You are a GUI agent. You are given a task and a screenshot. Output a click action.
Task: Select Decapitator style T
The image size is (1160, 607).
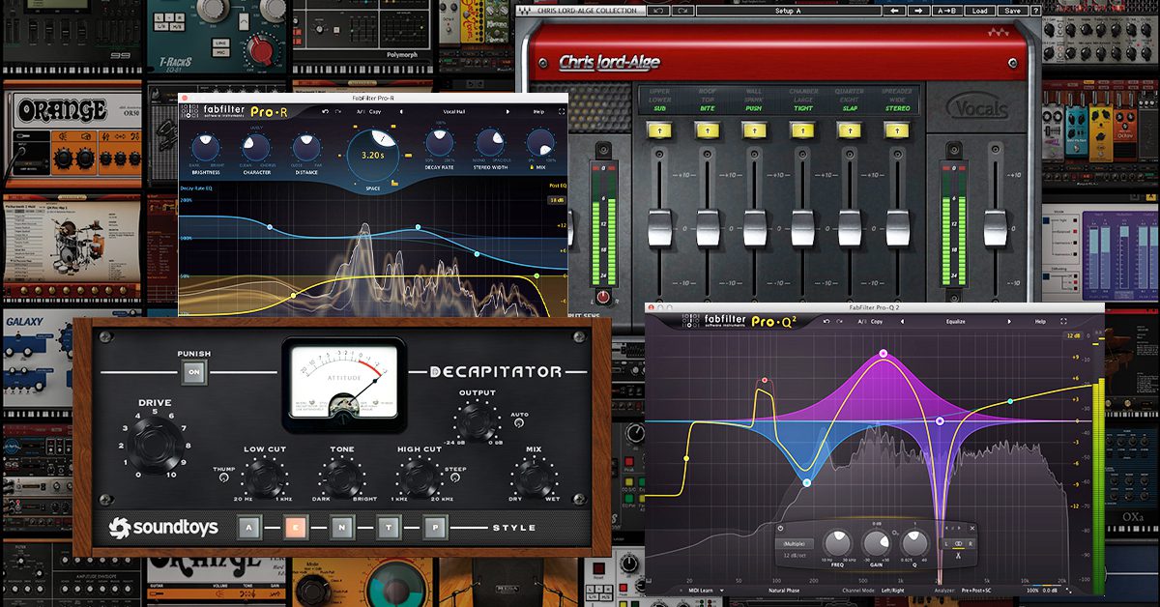pos(388,528)
